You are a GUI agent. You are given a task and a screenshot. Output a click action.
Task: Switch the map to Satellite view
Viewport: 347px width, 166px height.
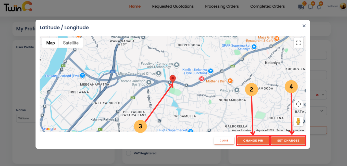click(71, 43)
